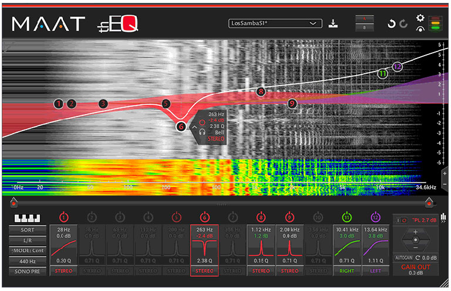
Task: Decrease output gain with hexagon minus
Action: [415, 247]
